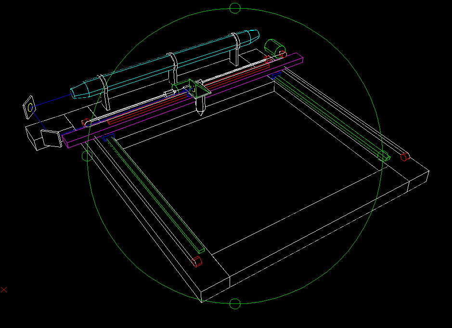Select the red cylinder on the frame's right corner
Viewport: 452px width, 328px height.
click(405, 157)
